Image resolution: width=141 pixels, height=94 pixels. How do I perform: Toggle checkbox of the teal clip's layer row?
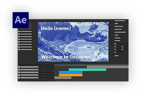19,70
